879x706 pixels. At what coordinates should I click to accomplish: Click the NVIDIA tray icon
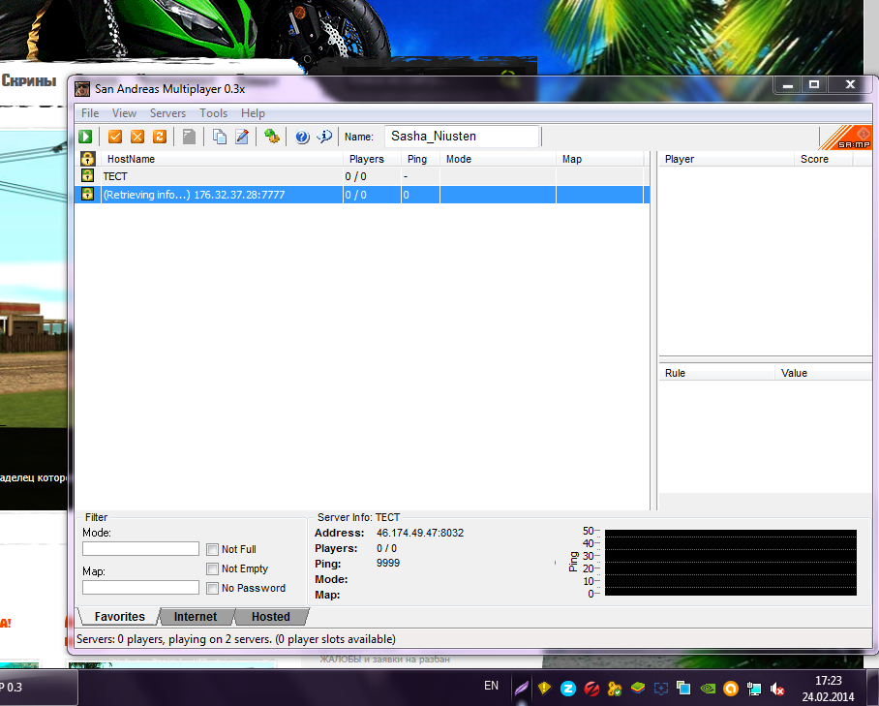[x=708, y=688]
